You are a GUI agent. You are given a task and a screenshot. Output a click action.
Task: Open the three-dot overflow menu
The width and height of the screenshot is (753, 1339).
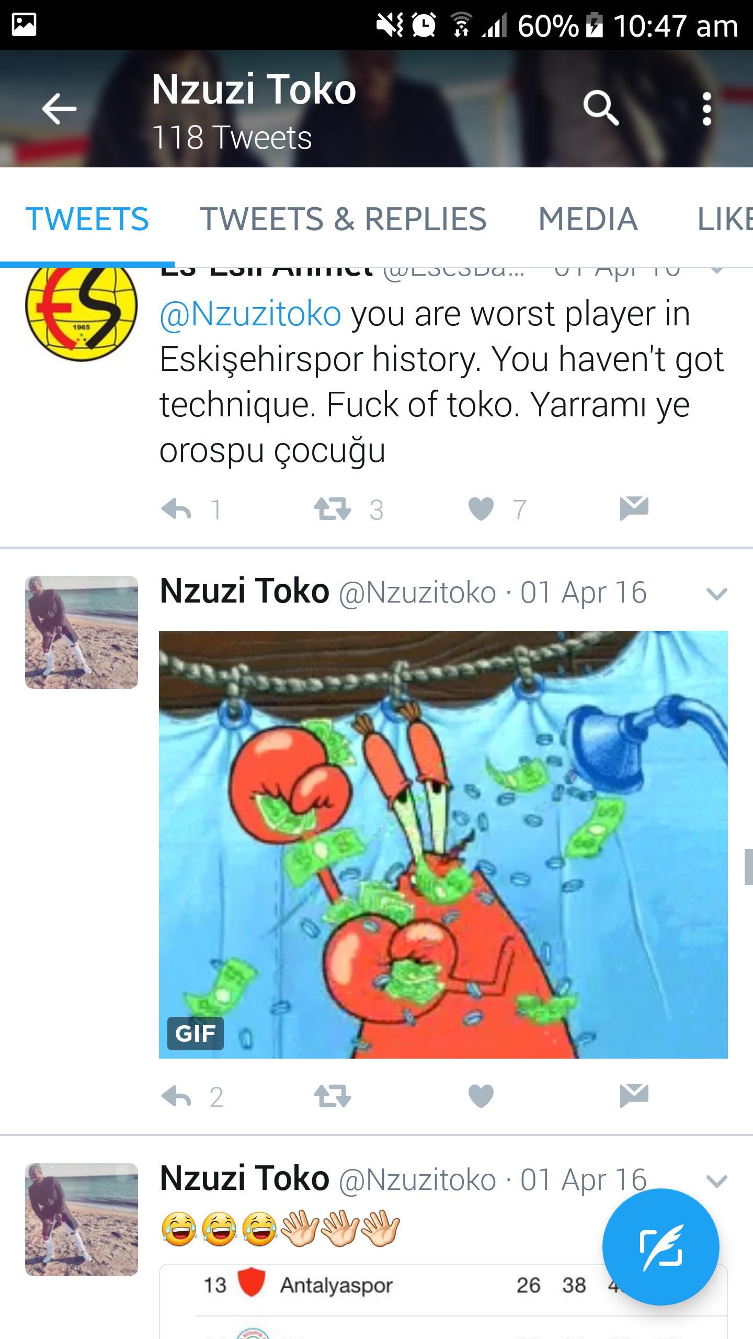coord(707,109)
